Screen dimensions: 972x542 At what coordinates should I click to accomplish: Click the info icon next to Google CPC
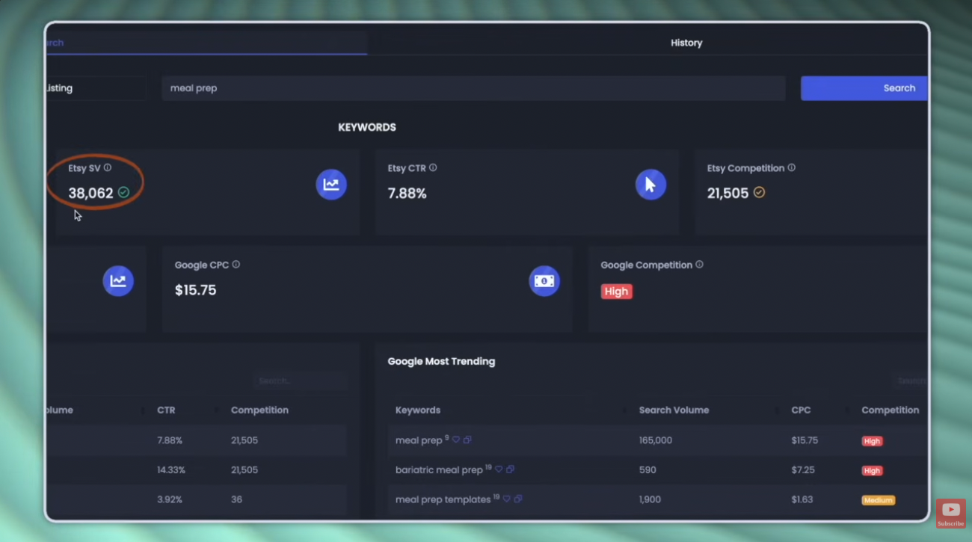click(x=236, y=265)
